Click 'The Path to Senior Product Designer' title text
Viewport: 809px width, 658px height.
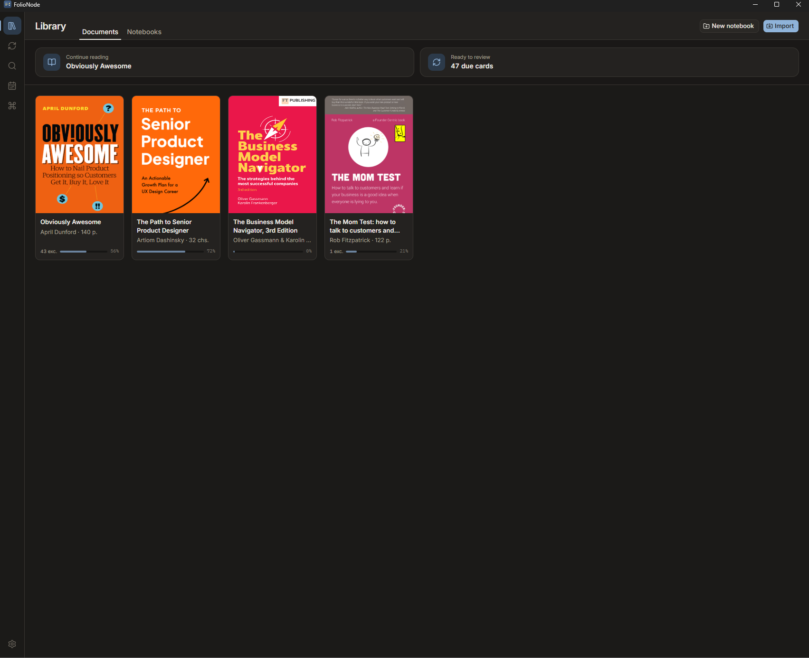pyautogui.click(x=164, y=226)
